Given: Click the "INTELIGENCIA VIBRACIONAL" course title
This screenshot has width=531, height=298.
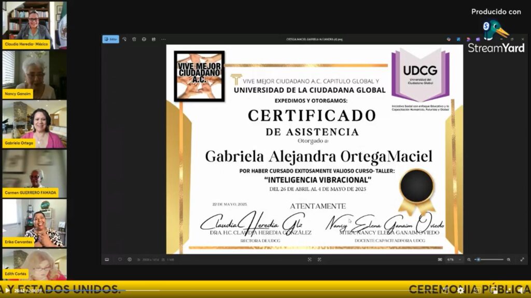Looking at the screenshot, I should (318, 180).
